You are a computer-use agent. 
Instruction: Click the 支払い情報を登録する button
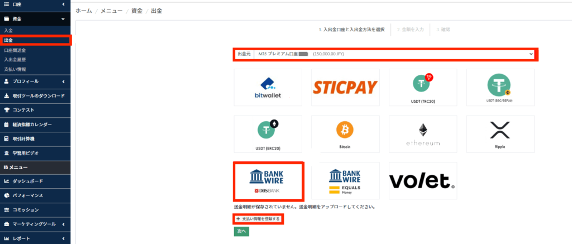258,219
